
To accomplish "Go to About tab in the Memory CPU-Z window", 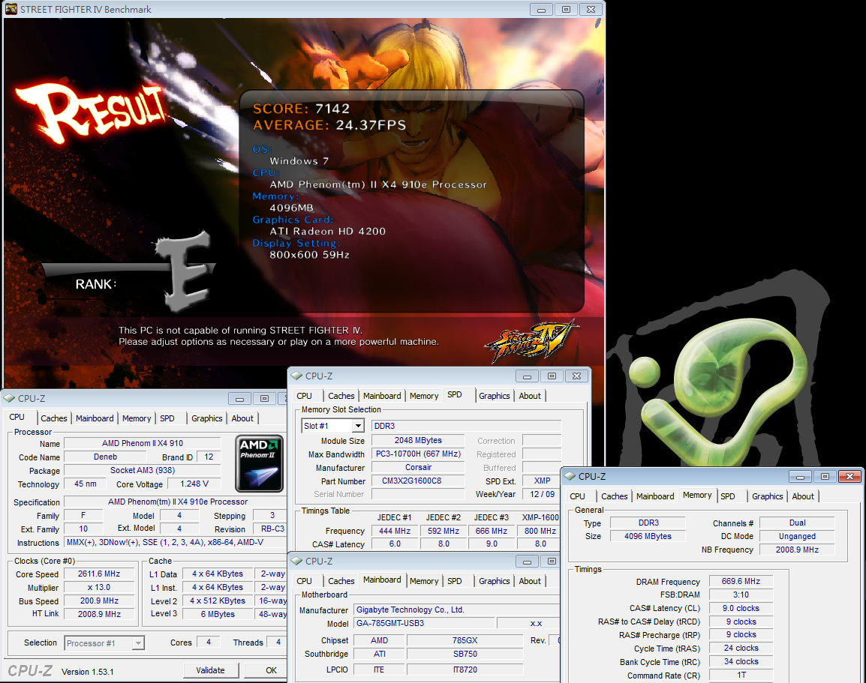I will [x=803, y=496].
